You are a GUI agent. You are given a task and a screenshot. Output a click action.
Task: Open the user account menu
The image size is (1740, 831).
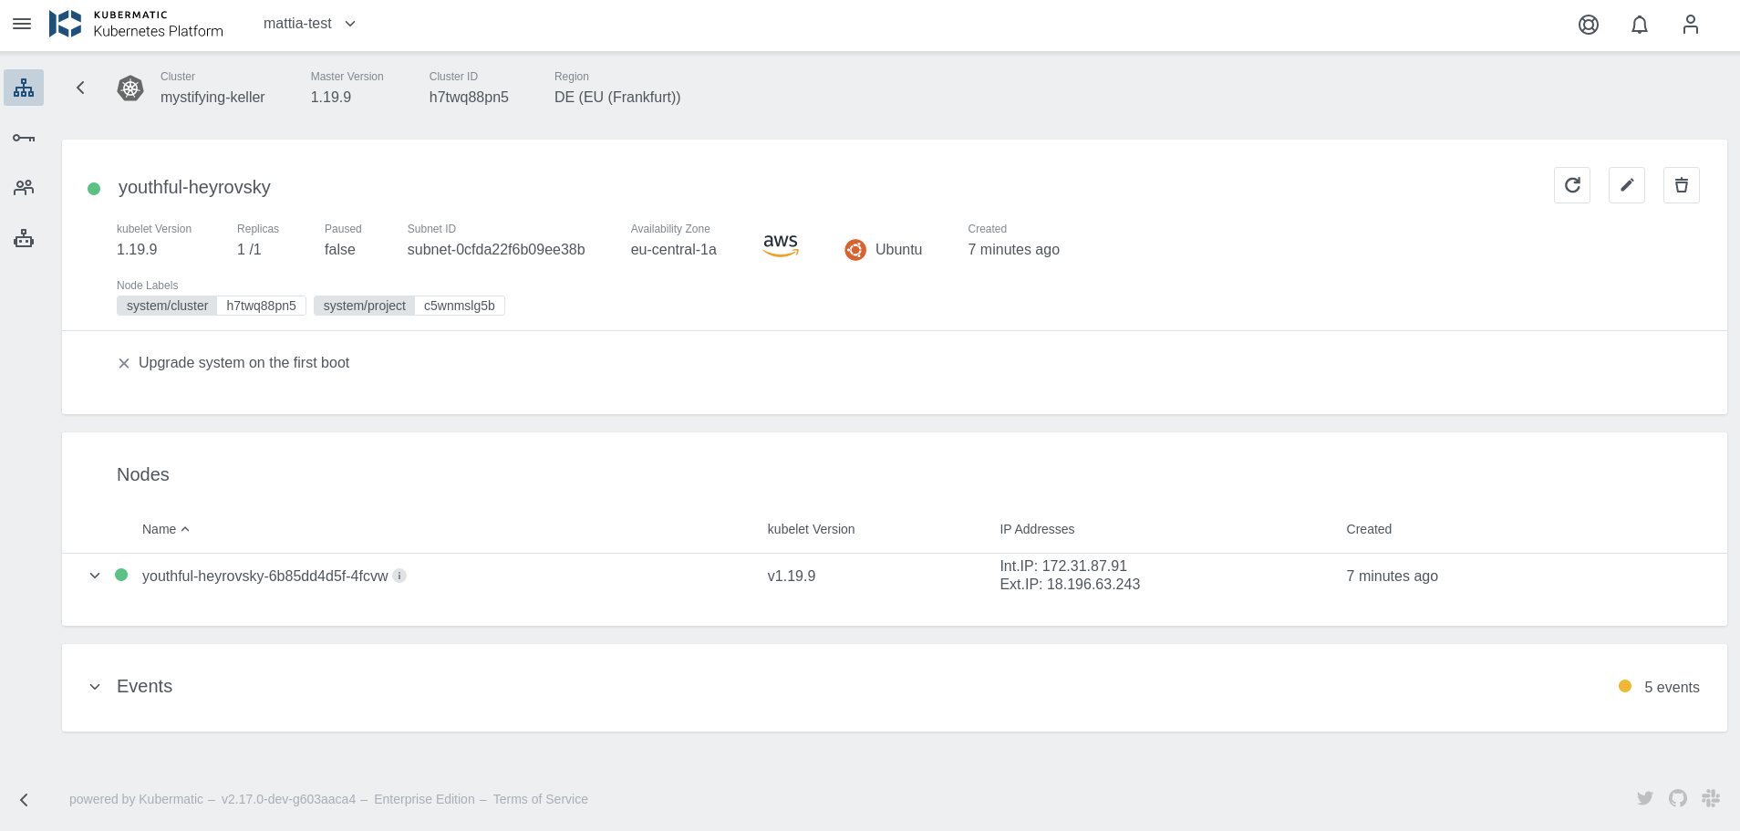pos(1690,25)
